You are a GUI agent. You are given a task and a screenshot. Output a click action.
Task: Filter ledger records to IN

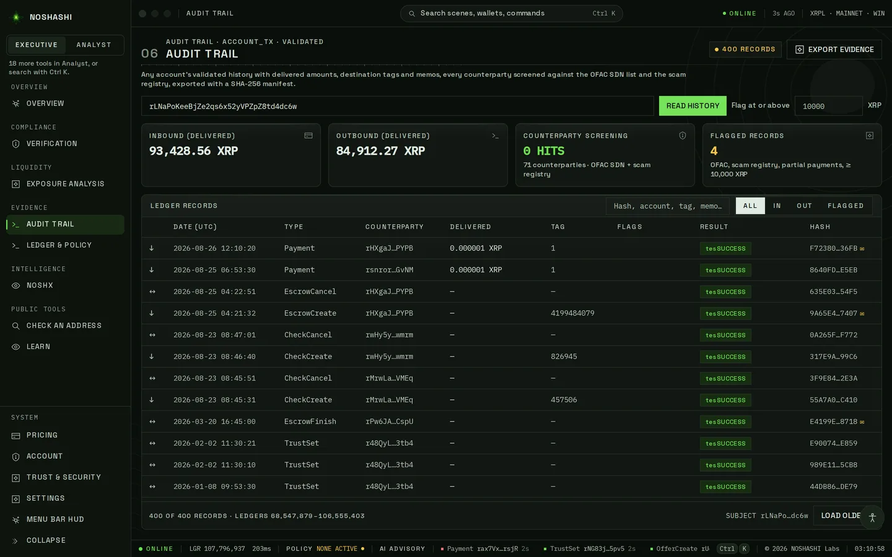click(x=777, y=206)
